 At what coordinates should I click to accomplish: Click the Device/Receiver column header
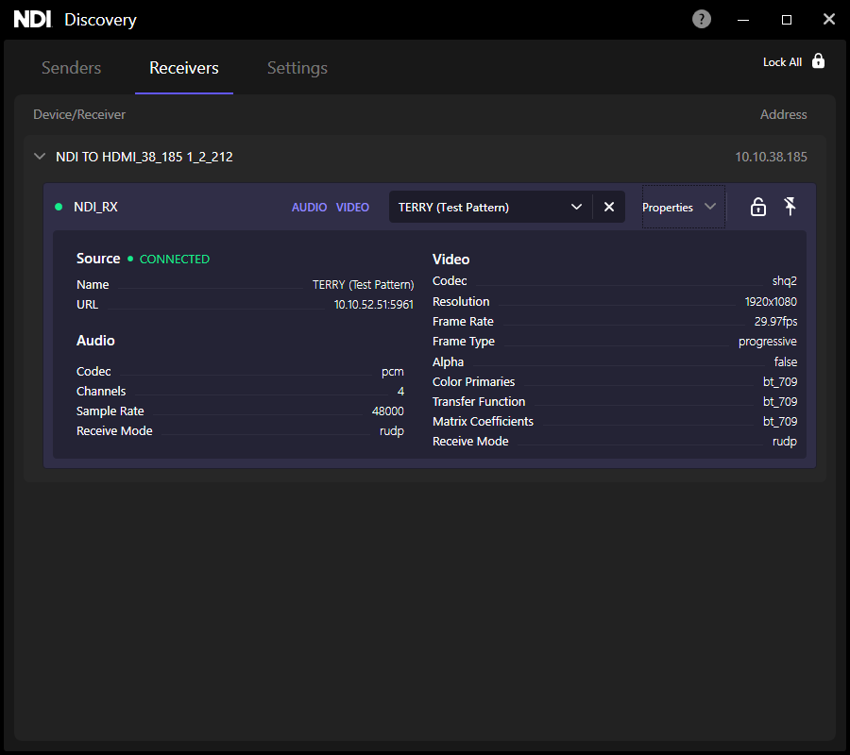pyautogui.click(x=79, y=114)
